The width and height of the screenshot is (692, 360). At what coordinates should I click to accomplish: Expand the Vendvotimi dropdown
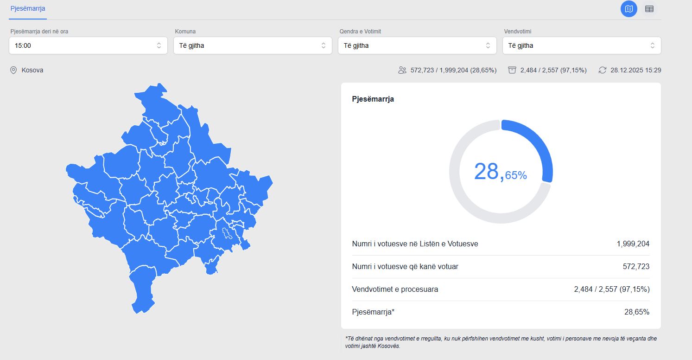tap(582, 45)
